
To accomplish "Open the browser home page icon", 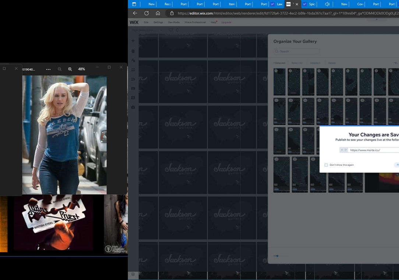I will (158, 13).
